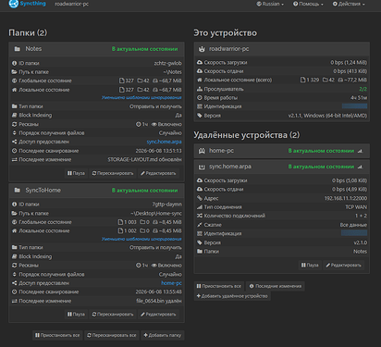Open the Russian language dropdown
The image size is (381, 347).
[x=270, y=4]
